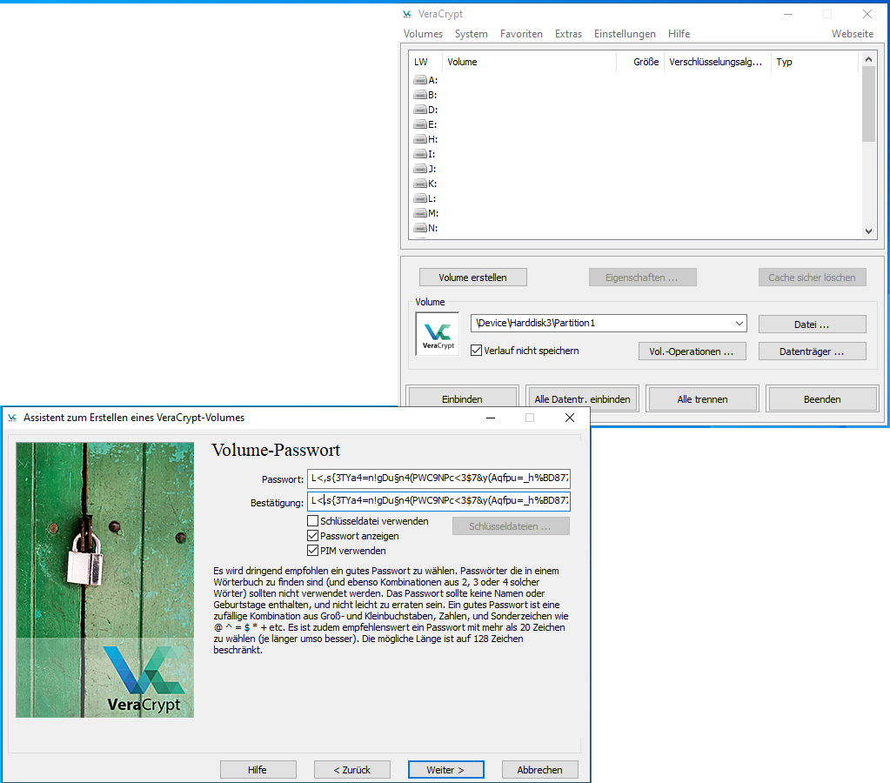This screenshot has height=783, width=890.
Task: Click 'Vol.-Operationen ...' button
Action: point(692,351)
